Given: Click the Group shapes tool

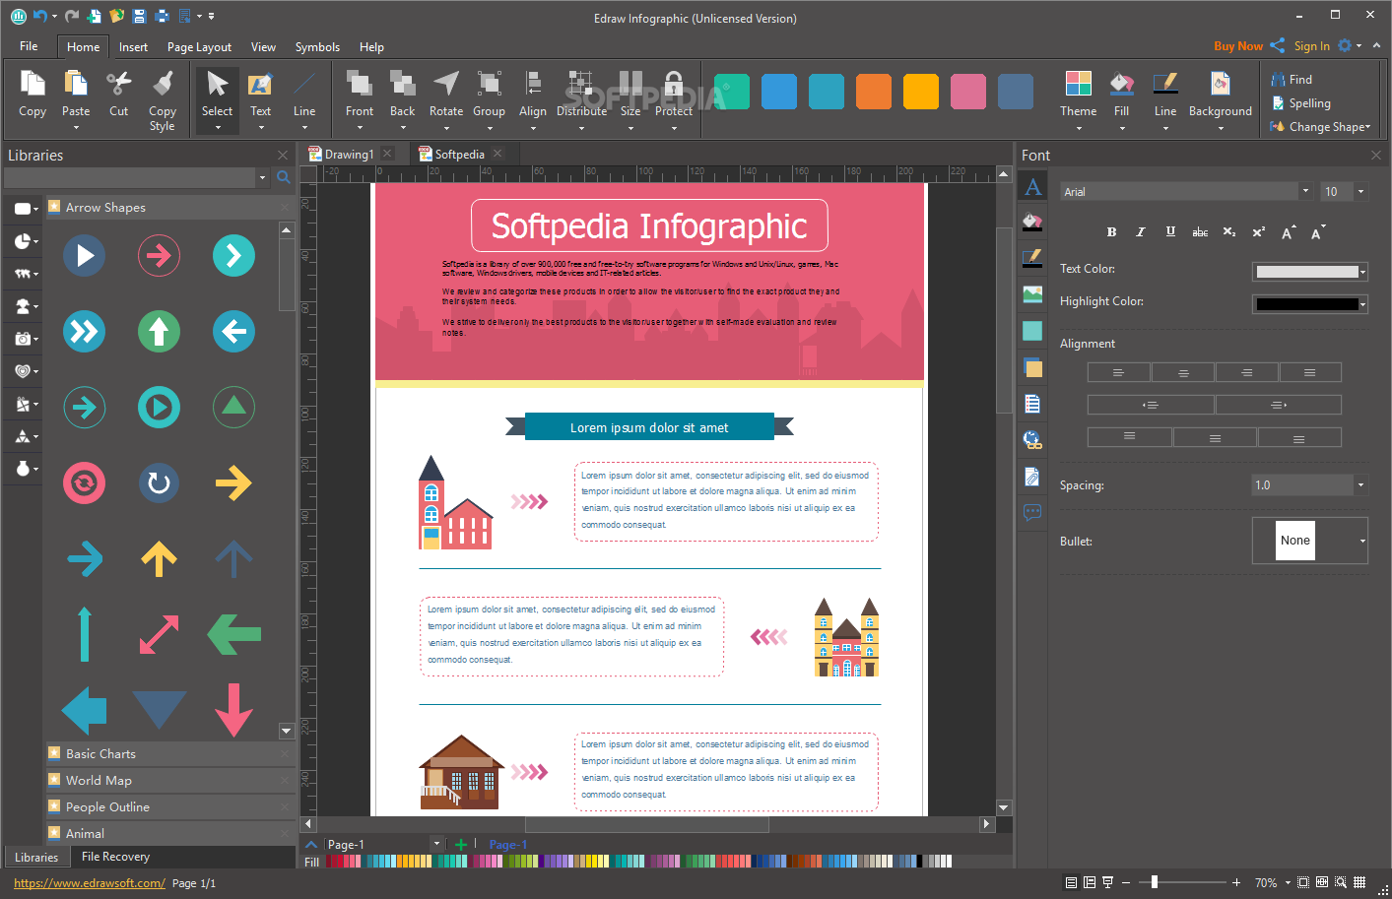Looking at the screenshot, I should (489, 100).
